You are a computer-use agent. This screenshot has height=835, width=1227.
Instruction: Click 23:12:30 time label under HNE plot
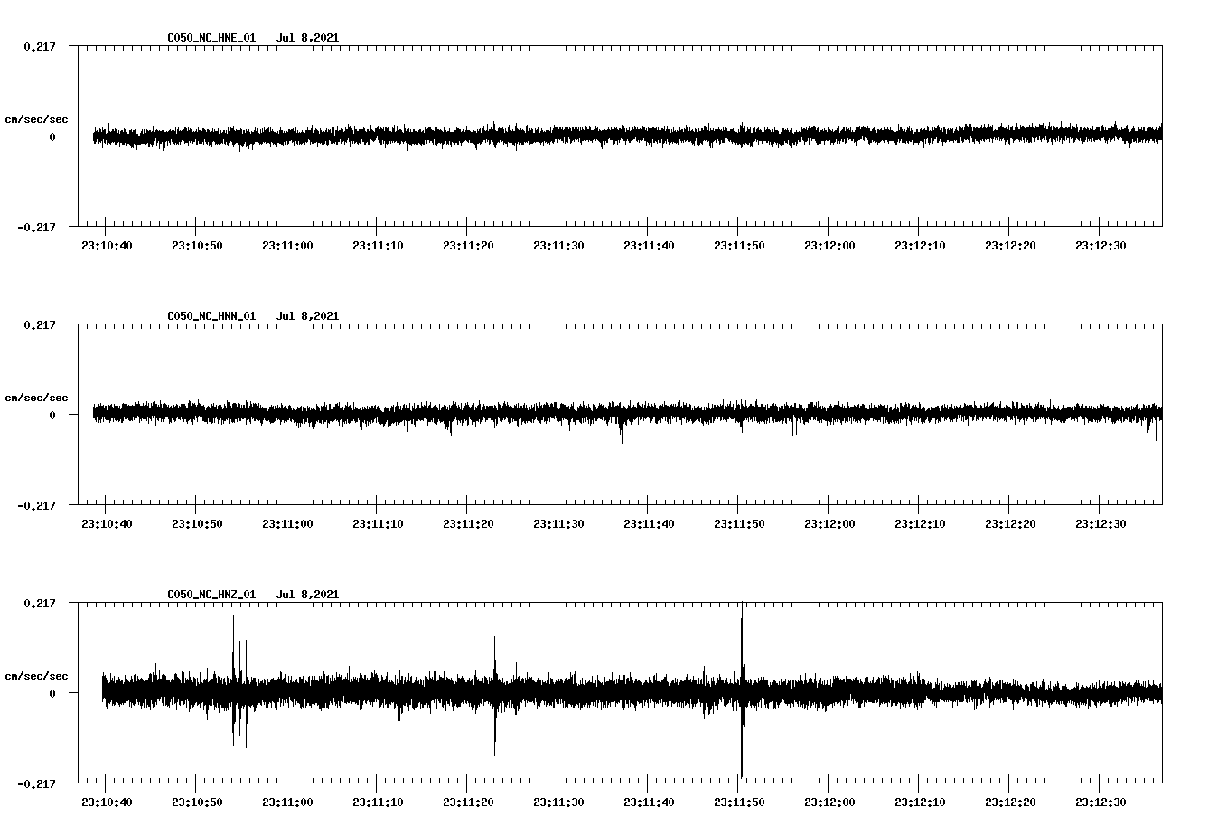pos(1101,245)
